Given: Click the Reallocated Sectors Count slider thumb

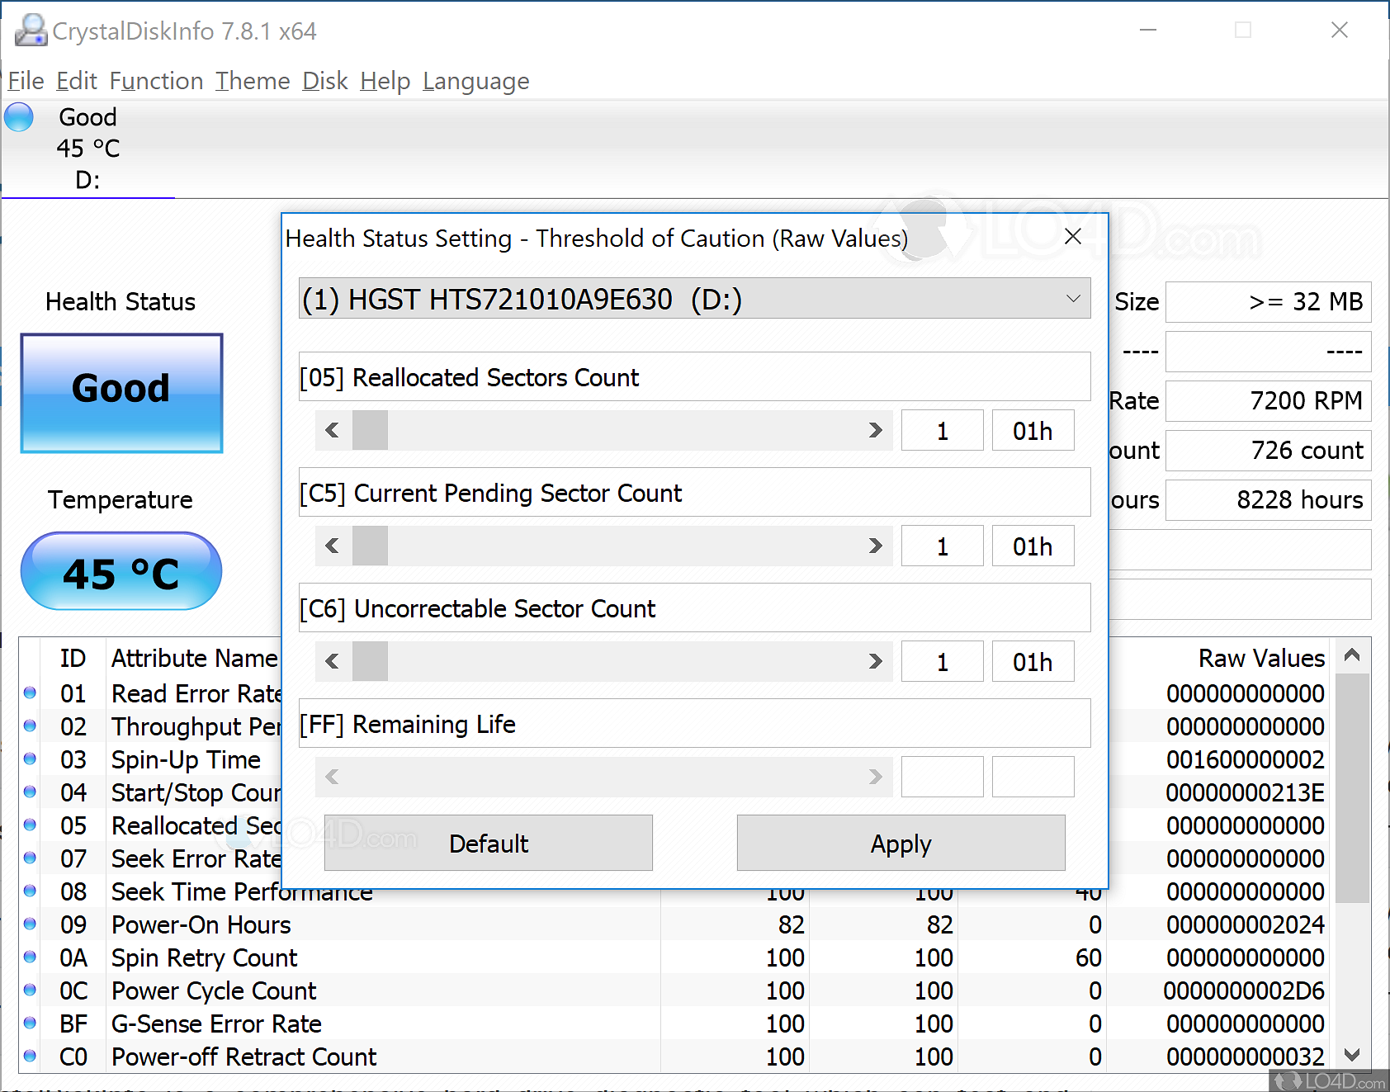Looking at the screenshot, I should [370, 430].
